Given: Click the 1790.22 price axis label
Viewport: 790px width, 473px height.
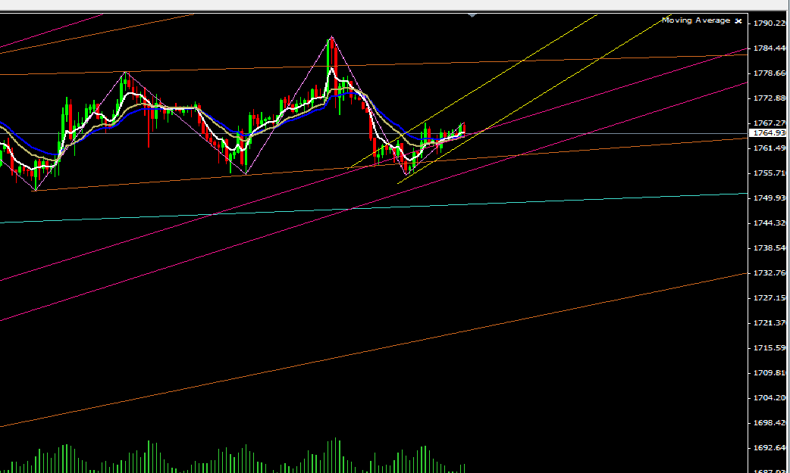Looking at the screenshot, I should (768, 23).
